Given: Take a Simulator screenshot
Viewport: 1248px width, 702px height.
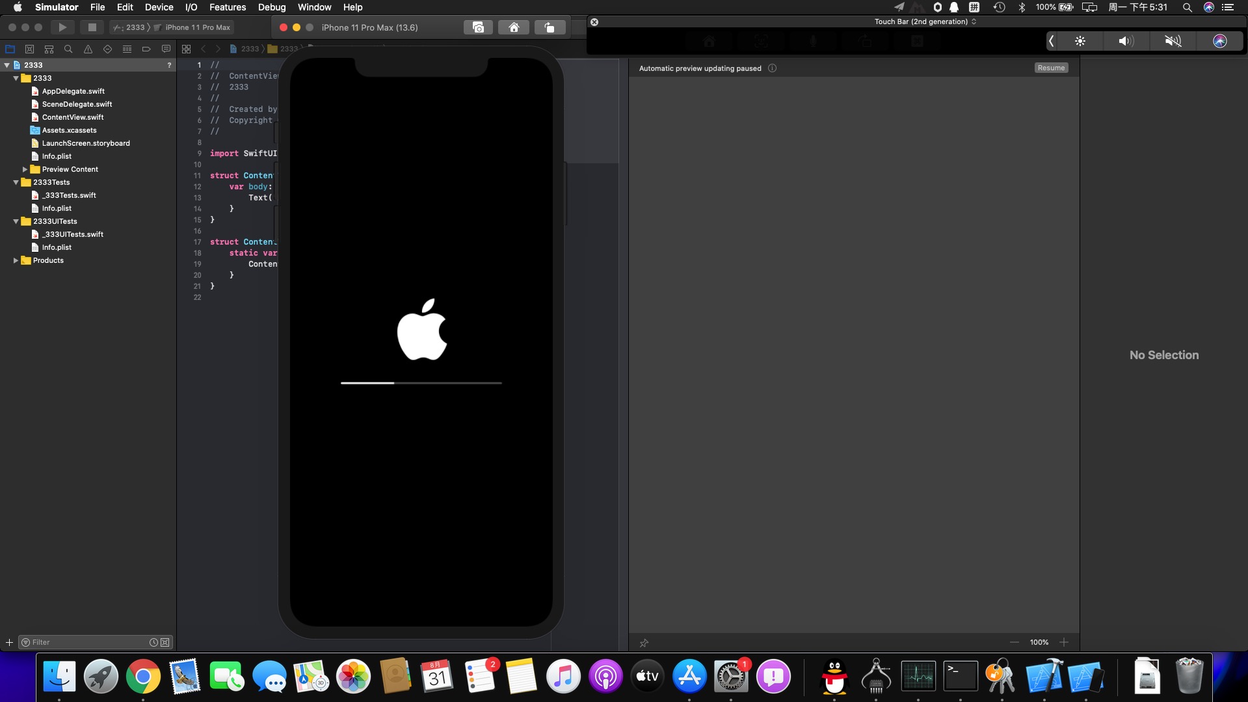Looking at the screenshot, I should point(478,27).
